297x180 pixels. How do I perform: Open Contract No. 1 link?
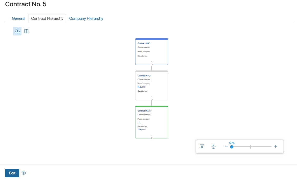[144, 43]
